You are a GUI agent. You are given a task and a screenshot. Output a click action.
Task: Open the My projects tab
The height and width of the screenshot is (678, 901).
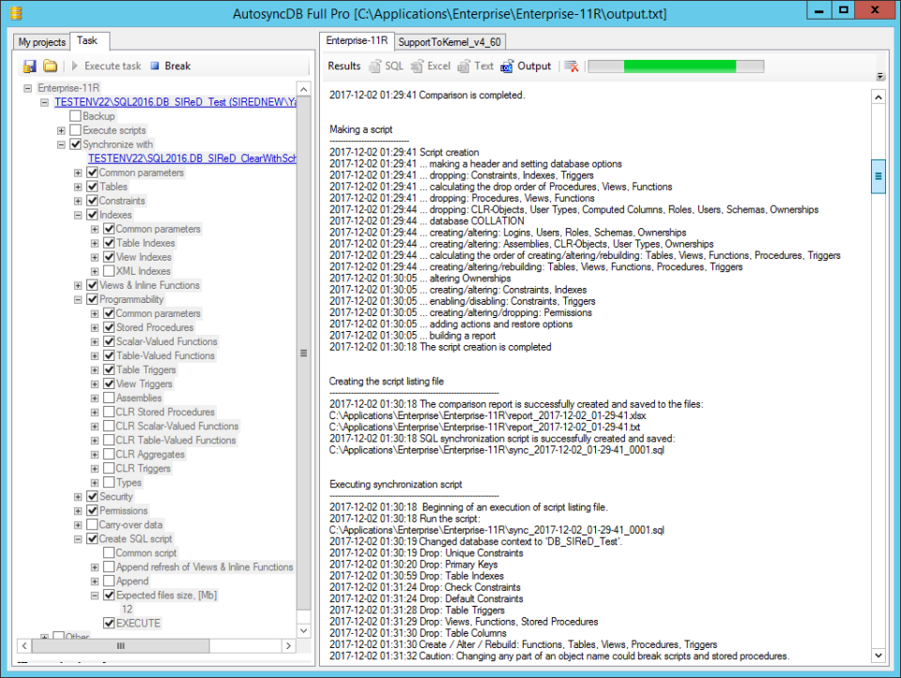pos(40,41)
